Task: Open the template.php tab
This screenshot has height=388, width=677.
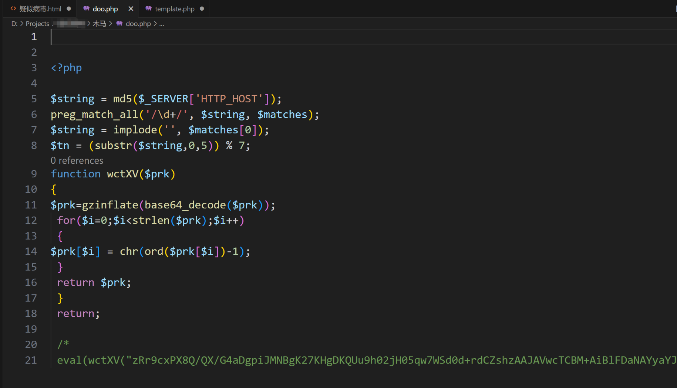Action: point(175,9)
